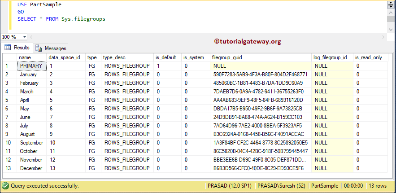
Task: Click the is_system column header
Action: point(196,57)
